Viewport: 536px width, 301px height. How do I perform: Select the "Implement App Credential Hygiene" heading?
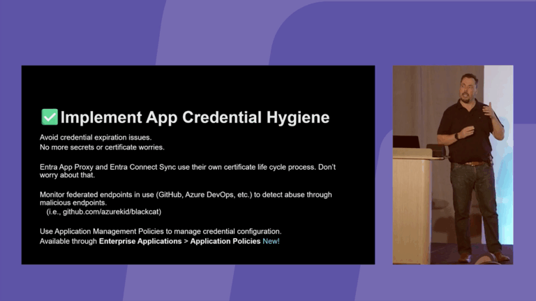pyautogui.click(x=195, y=117)
